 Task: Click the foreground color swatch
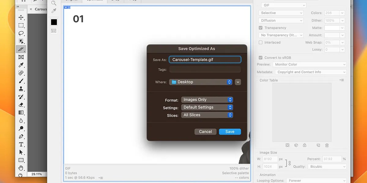click(x=54, y=22)
